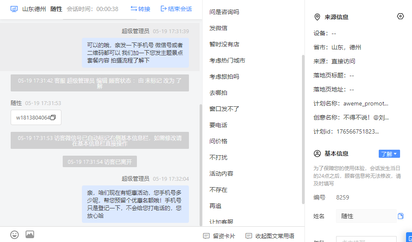This screenshot has height=242, width=412.
Task: Select quick phrase 不打扰
Action: point(218,157)
